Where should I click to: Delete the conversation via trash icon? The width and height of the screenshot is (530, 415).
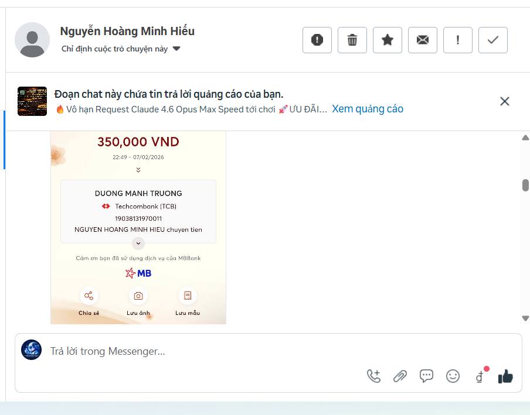tap(352, 40)
